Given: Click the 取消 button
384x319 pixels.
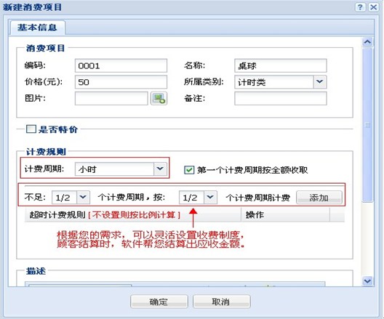Looking at the screenshot, I should pyautogui.click(x=221, y=302).
